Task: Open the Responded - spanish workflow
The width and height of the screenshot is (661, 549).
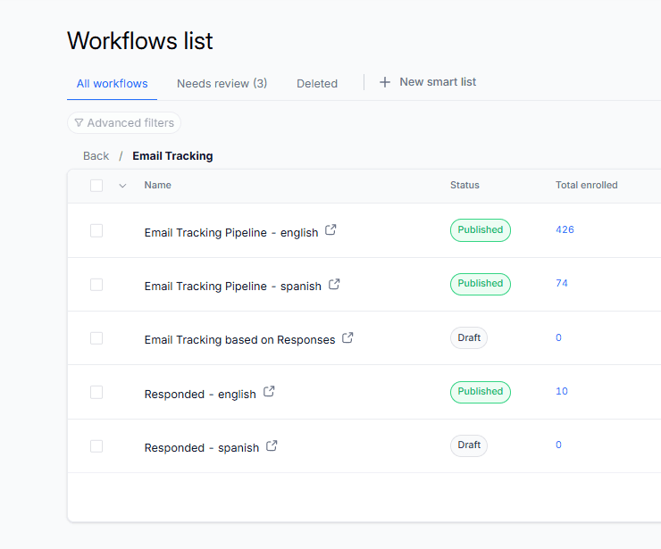Action: tap(202, 447)
